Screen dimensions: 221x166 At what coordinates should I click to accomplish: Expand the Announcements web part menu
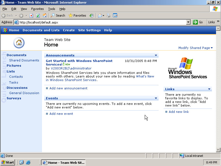pyautogui.click(x=156, y=55)
